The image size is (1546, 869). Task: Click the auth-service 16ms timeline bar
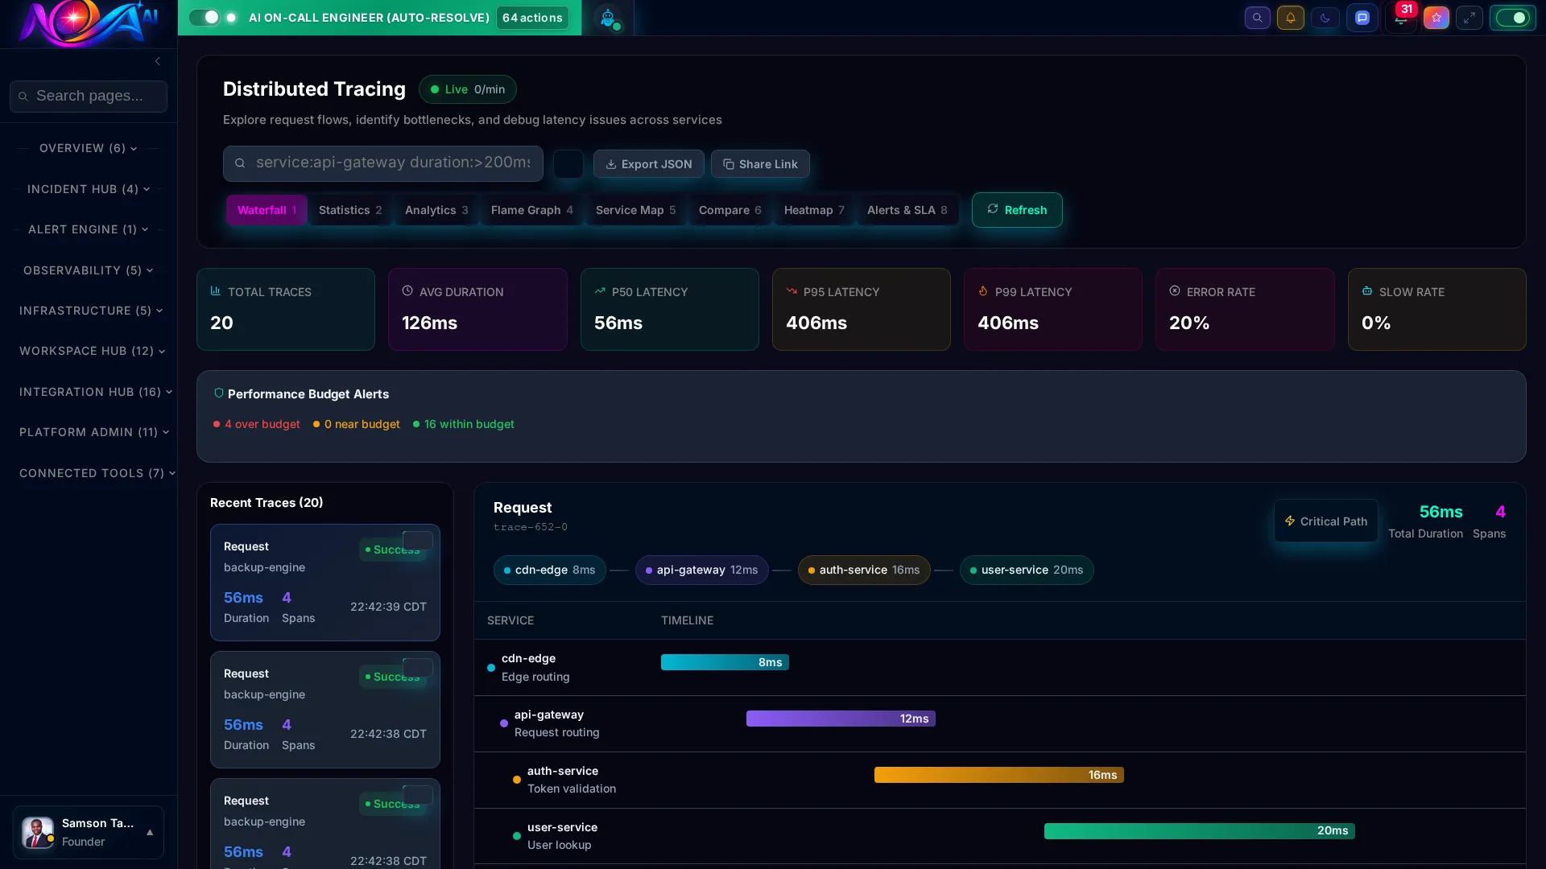click(998, 775)
